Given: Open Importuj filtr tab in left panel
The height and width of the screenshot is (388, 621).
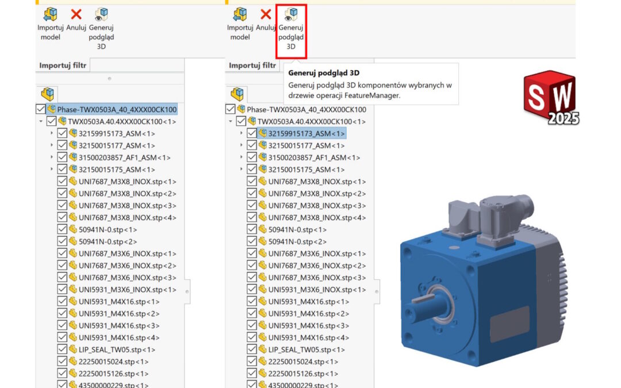Looking at the screenshot, I should [63, 66].
